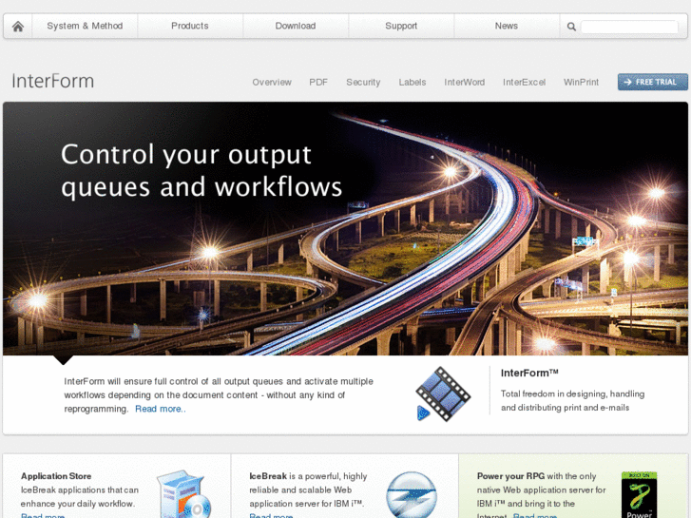Image resolution: width=691 pixels, height=518 pixels.
Task: Switch to the InterWord tab
Action: pos(465,82)
